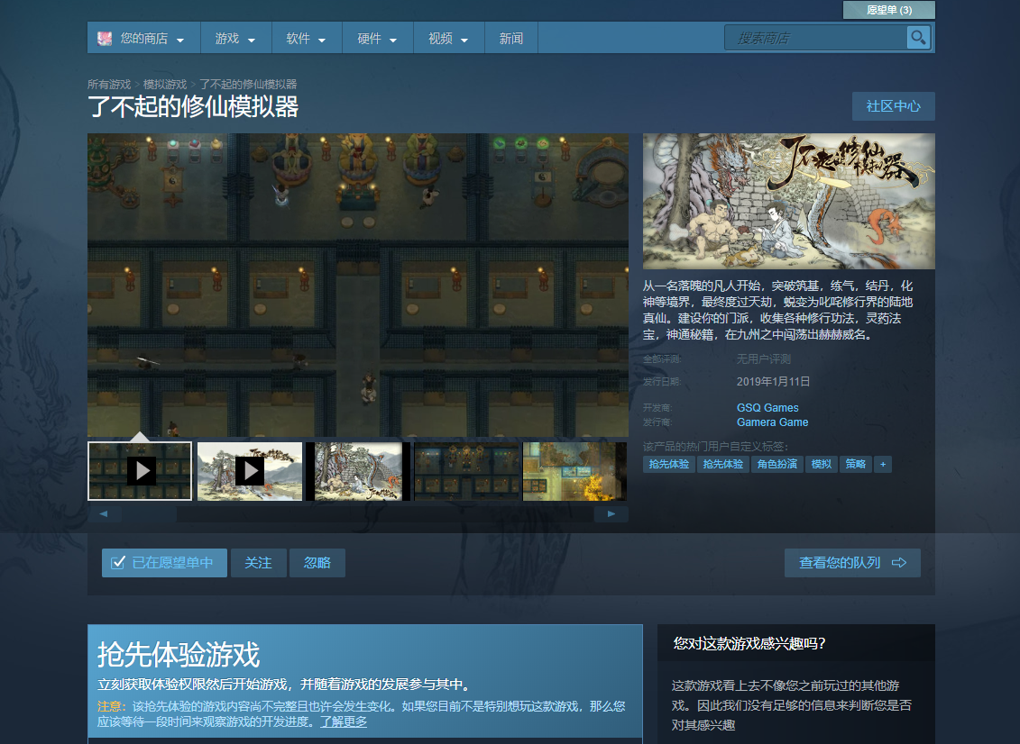Image resolution: width=1020 pixels, height=744 pixels.
Task: Open the 游戏 dropdown menu
Action: [x=235, y=39]
